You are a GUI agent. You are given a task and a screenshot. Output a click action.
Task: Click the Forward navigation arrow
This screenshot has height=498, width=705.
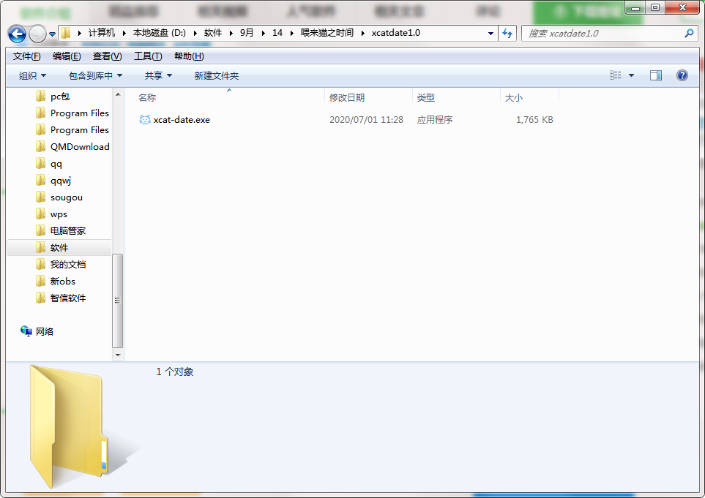(37, 34)
